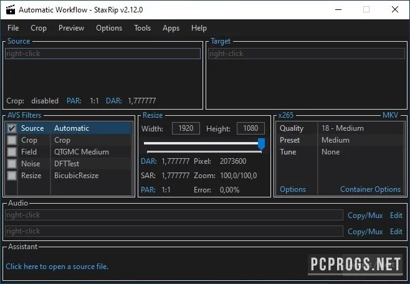
Task: Open the Options menu
Action: pos(109,28)
